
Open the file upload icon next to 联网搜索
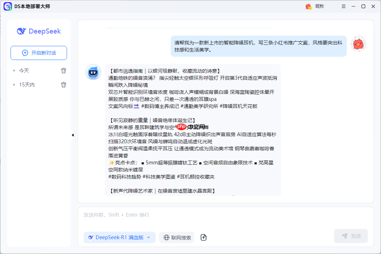(x=204, y=237)
